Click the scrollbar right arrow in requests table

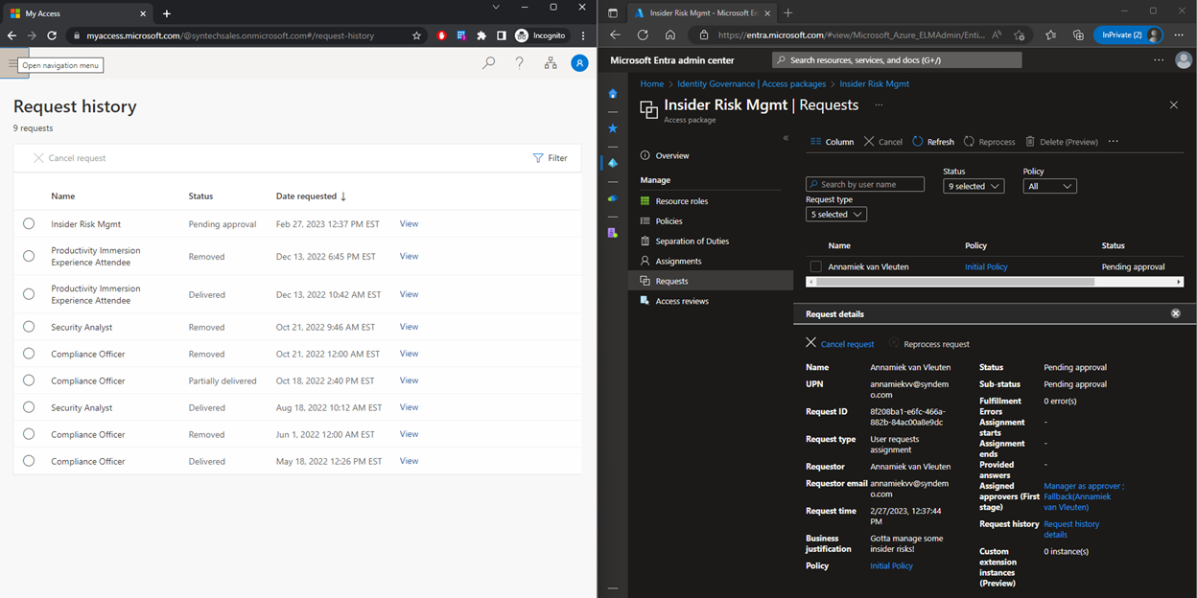pyautogui.click(x=1180, y=282)
